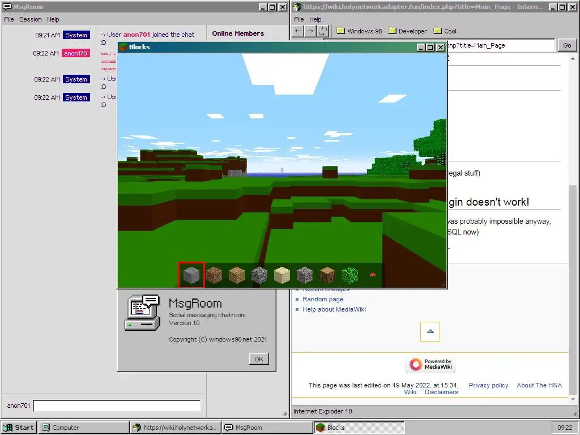Select the red mushroom in the hotbar

point(373,275)
